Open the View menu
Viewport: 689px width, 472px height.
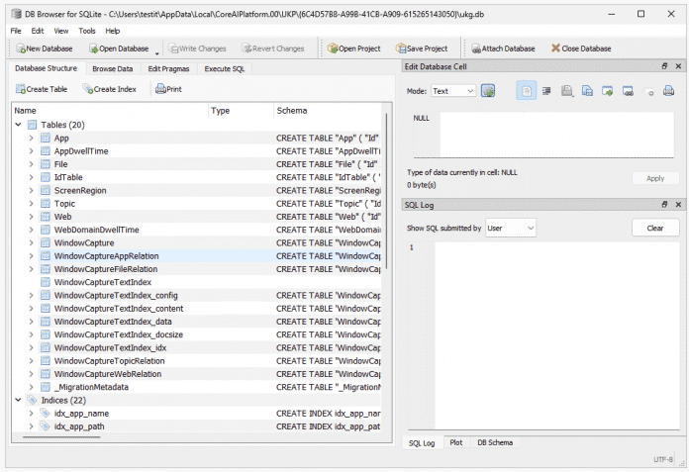61,31
